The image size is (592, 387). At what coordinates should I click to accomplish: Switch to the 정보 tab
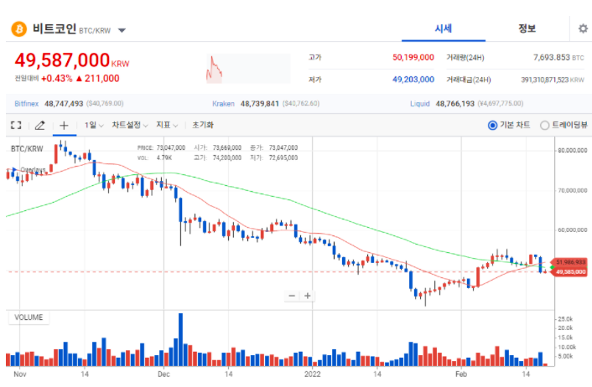pyautogui.click(x=527, y=28)
